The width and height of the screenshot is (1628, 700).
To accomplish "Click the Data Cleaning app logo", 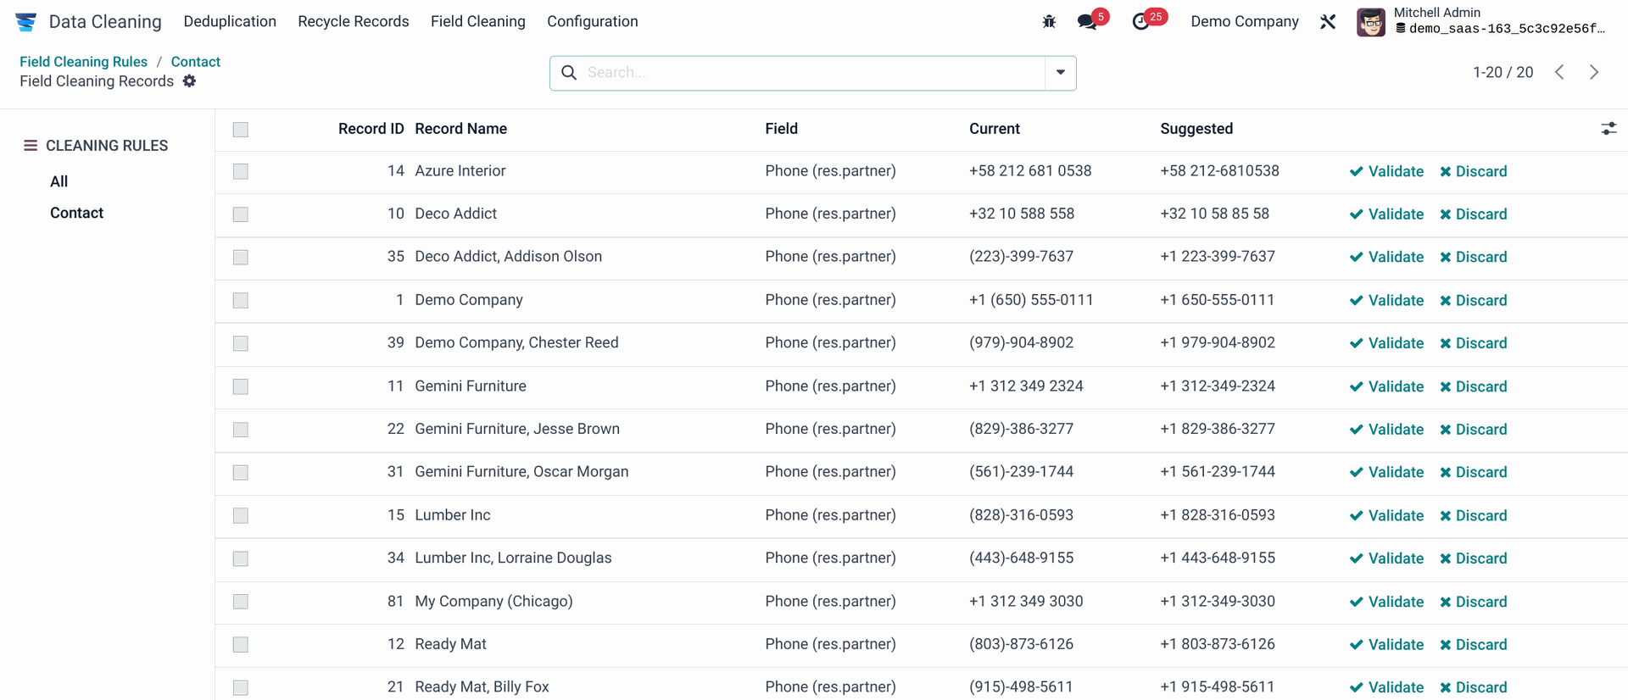I will coord(26,22).
